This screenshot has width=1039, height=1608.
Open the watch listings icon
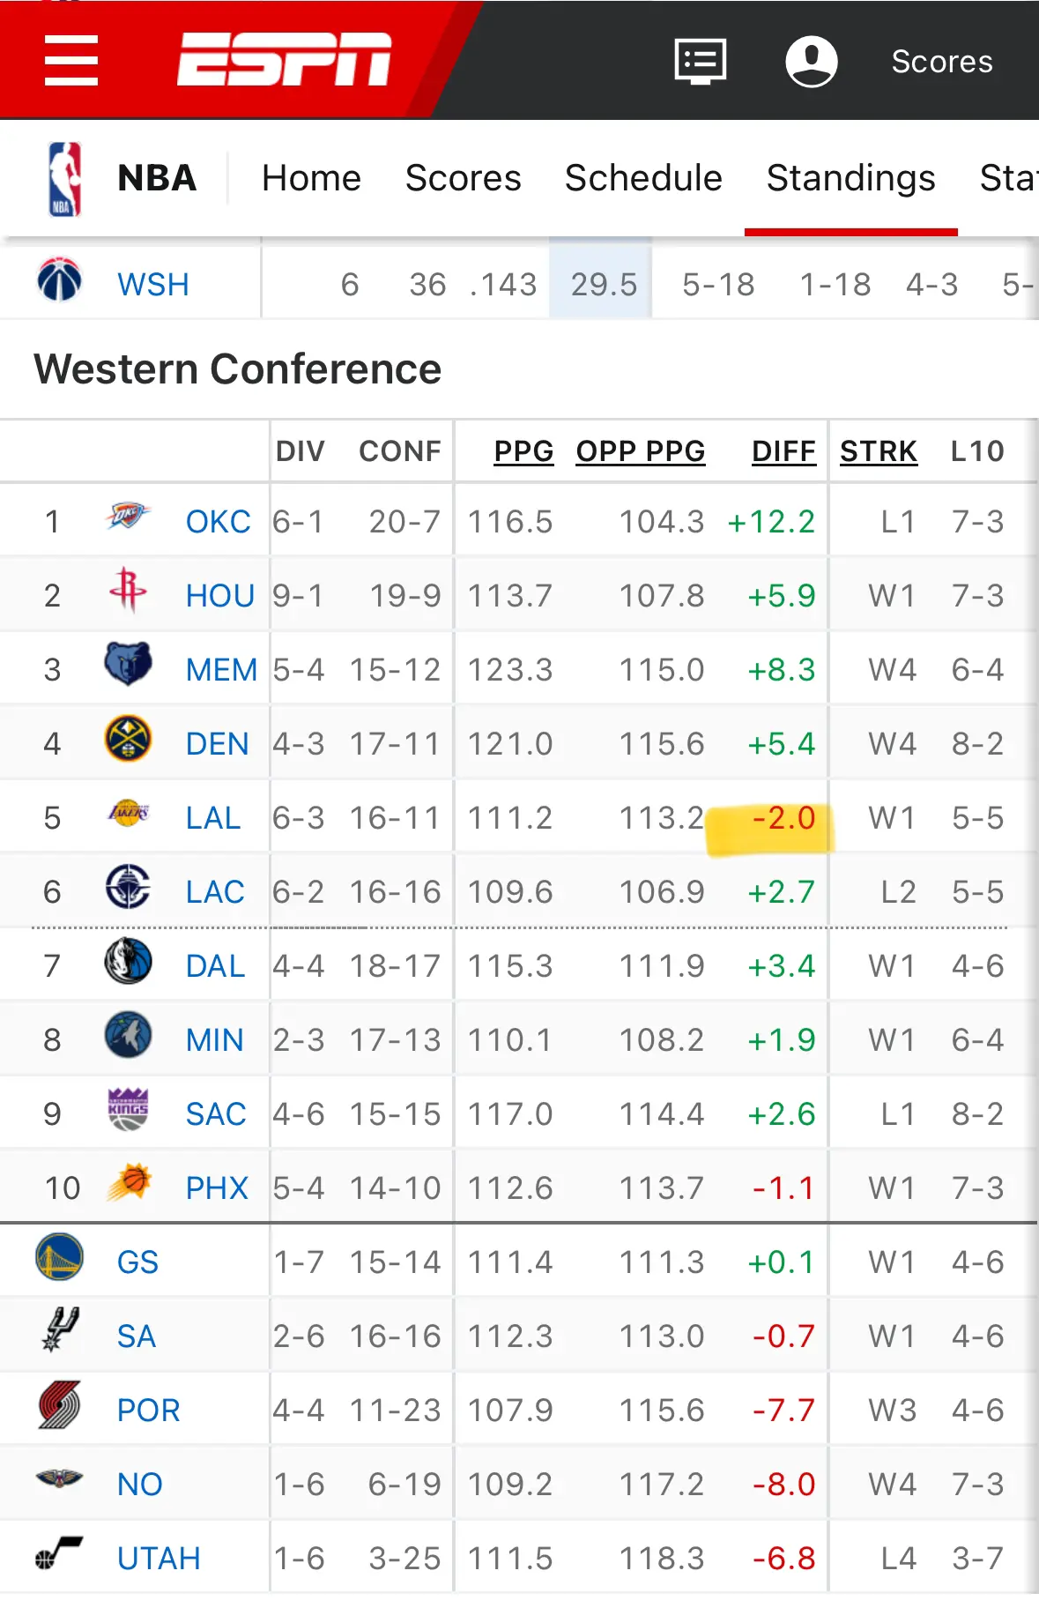(x=701, y=61)
